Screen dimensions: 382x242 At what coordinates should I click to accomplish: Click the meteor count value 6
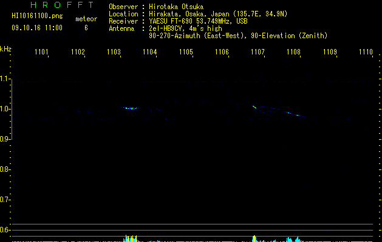point(86,28)
